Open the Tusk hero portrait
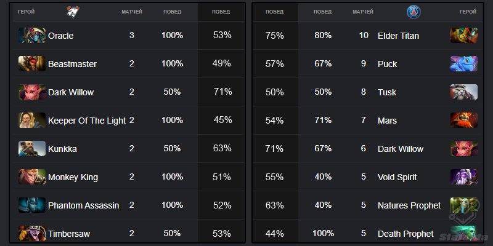The width and height of the screenshot is (493, 246). tap(464, 92)
